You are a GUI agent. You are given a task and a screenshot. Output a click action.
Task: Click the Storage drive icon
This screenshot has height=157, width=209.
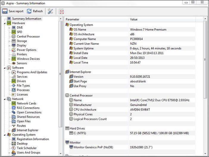click(14, 41)
